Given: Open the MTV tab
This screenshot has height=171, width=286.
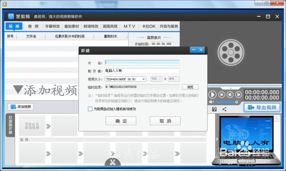Looking at the screenshot, I should click(x=130, y=26).
